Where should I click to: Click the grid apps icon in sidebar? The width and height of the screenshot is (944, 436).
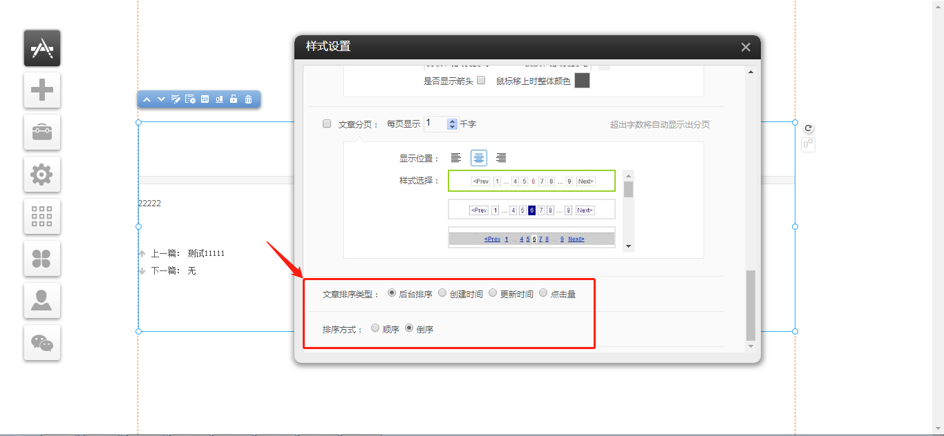coord(42,217)
